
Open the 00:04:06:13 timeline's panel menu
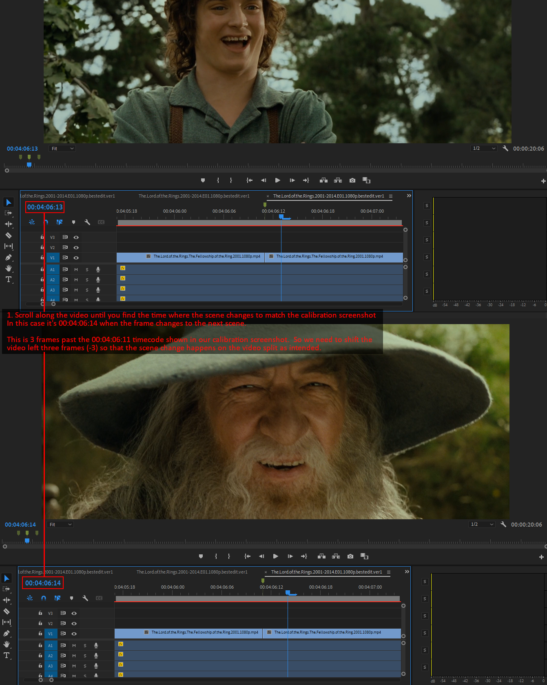pos(391,196)
